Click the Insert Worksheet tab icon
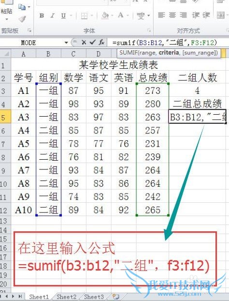Viewport: 229px width, 301px height. tap(116, 297)
